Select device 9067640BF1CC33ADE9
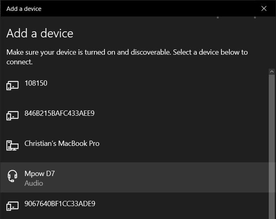The height and width of the screenshot is (219, 276). [x=135, y=206]
